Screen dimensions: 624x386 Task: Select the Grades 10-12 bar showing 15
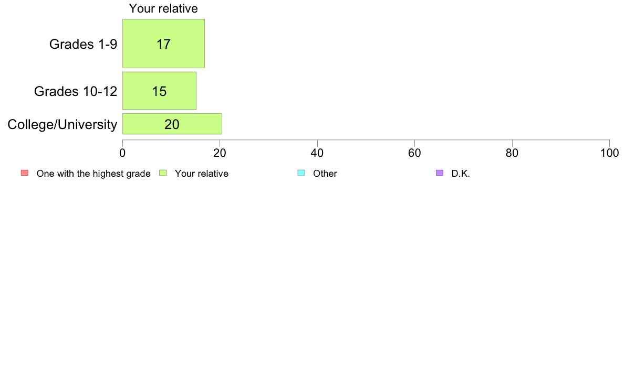point(159,91)
